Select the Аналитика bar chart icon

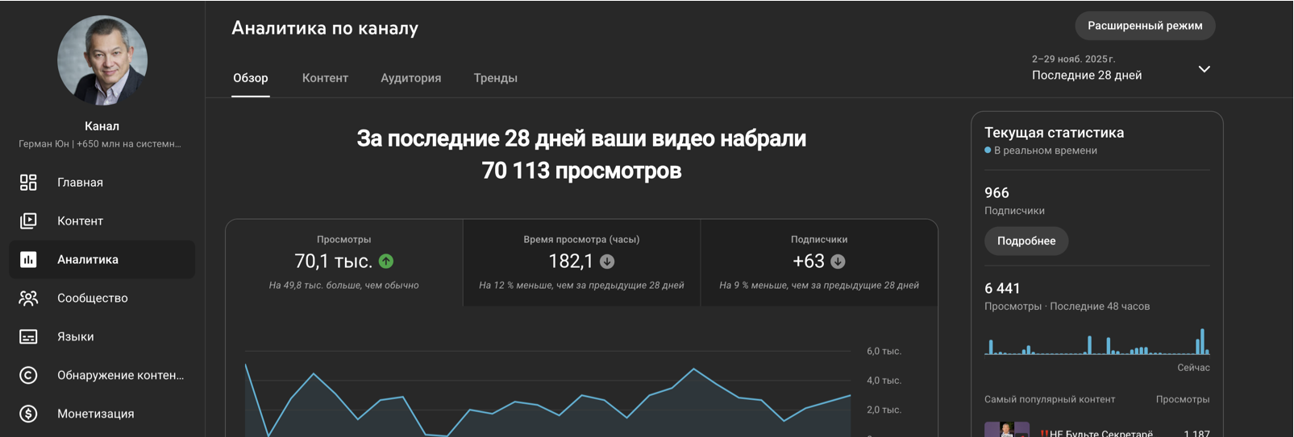(28, 259)
